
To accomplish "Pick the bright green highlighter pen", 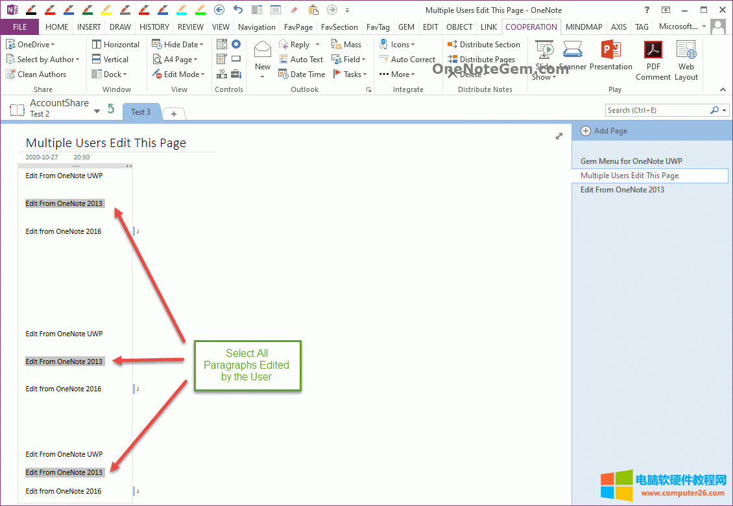I will pyautogui.click(x=200, y=9).
